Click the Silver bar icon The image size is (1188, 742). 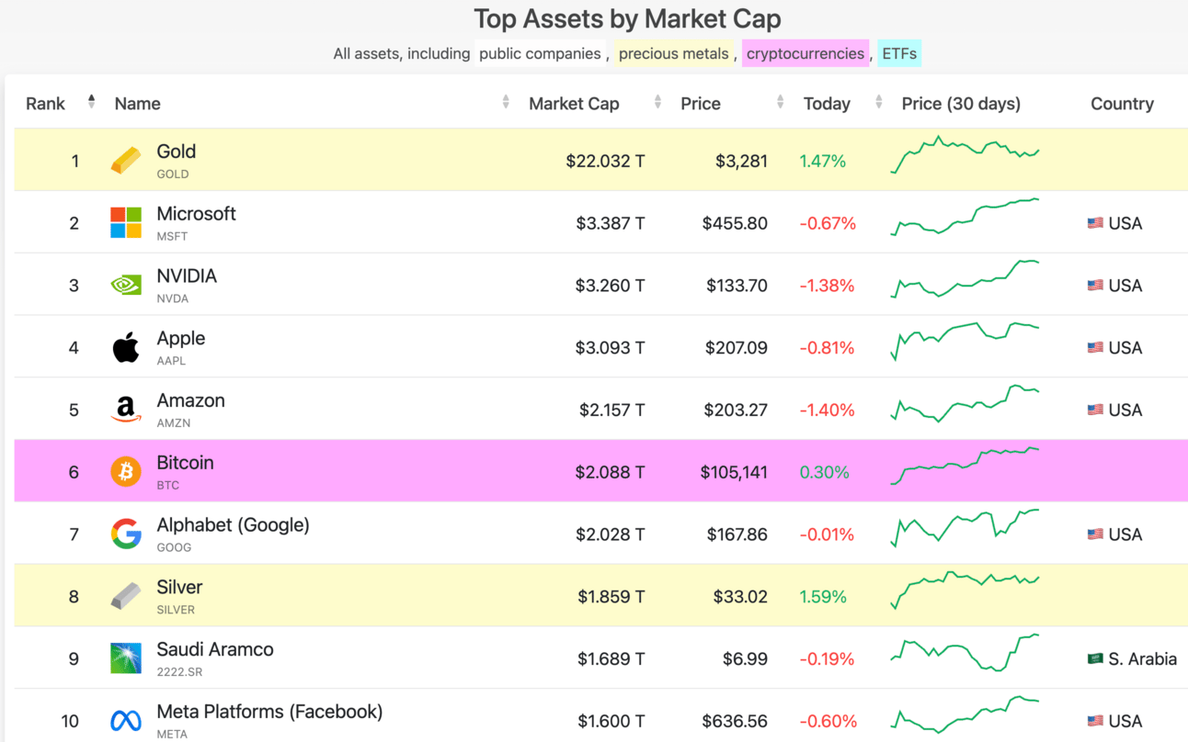pos(126,597)
